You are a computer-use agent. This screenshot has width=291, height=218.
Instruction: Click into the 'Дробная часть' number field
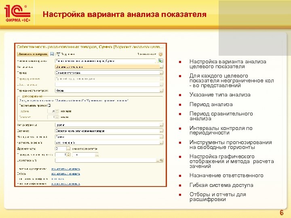click(x=61, y=149)
